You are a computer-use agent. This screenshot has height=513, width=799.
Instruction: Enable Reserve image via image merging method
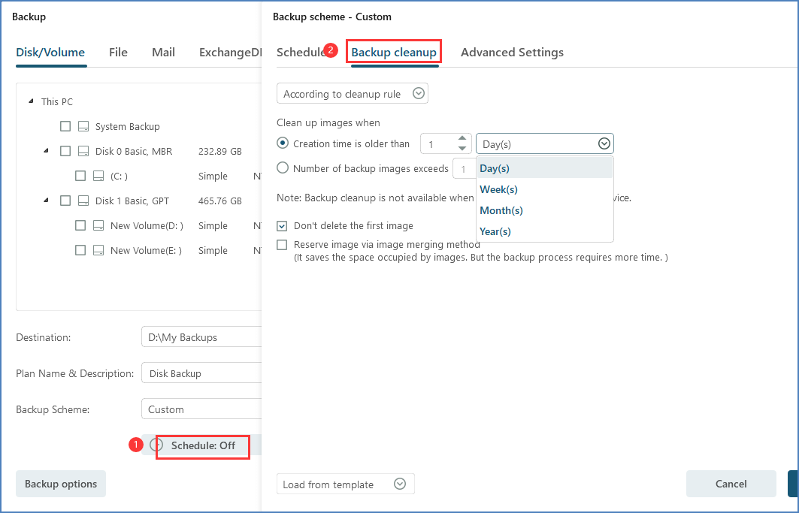(x=283, y=245)
